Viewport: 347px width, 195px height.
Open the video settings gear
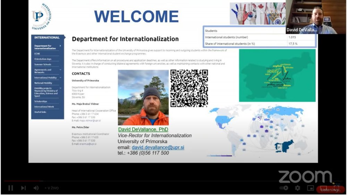[297, 188]
